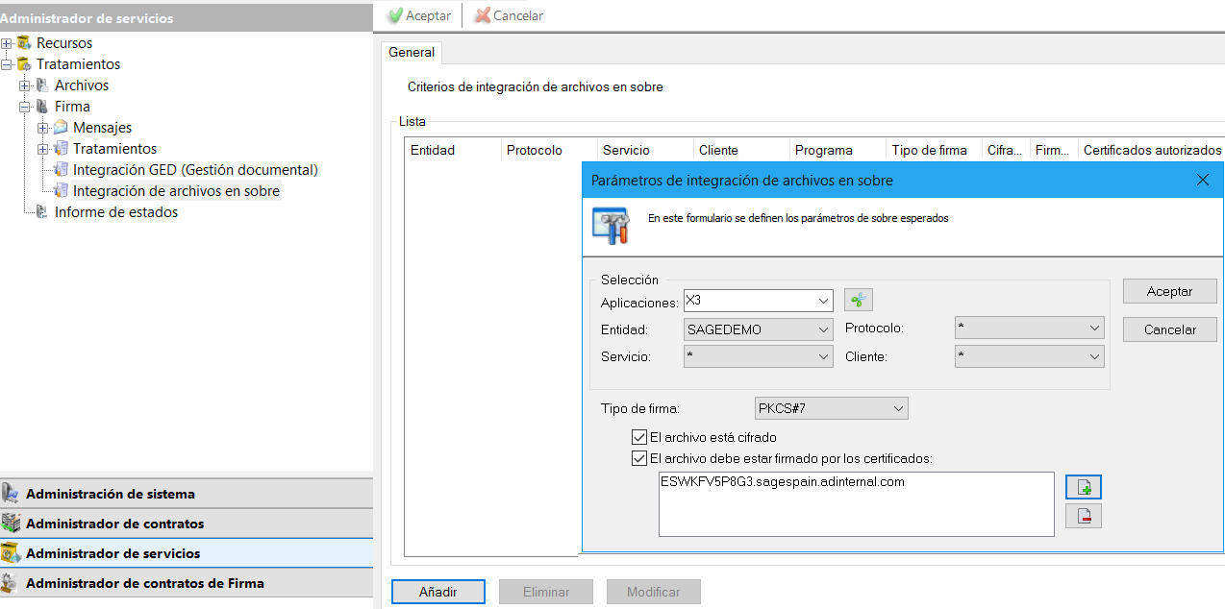Click the Administrador de contratos de Firma icon
The width and height of the screenshot is (1225, 609).
click(12, 583)
